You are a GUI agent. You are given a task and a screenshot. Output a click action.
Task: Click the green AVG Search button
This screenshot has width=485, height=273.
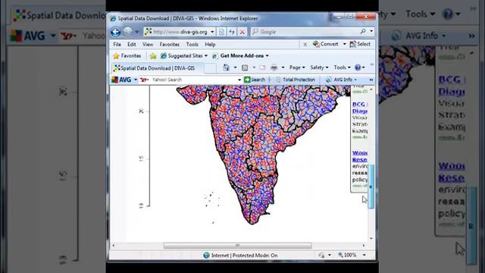[x=255, y=80]
